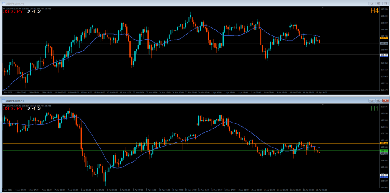
Task: Click the H4 chart window title icon
Action: (x=3, y=3)
